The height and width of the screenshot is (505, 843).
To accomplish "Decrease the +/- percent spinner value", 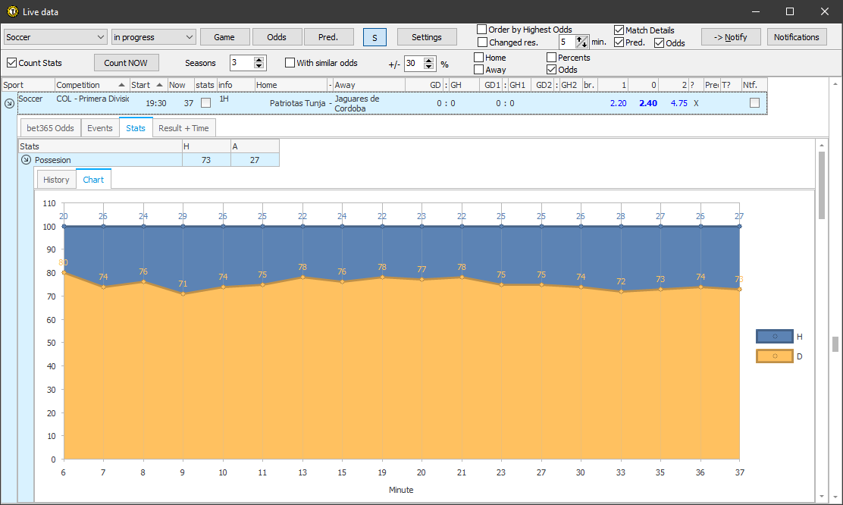I will coord(429,67).
